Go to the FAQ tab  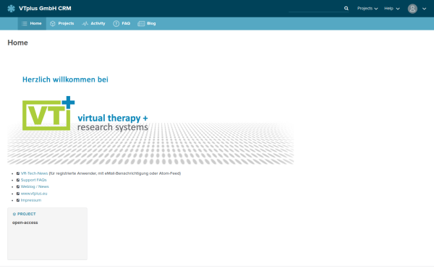click(x=122, y=24)
